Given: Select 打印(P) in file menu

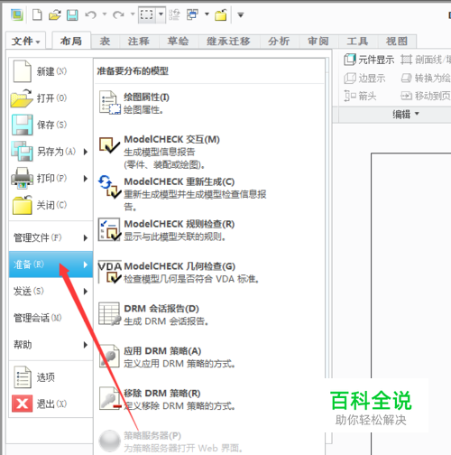Looking at the screenshot, I should pos(51,178).
